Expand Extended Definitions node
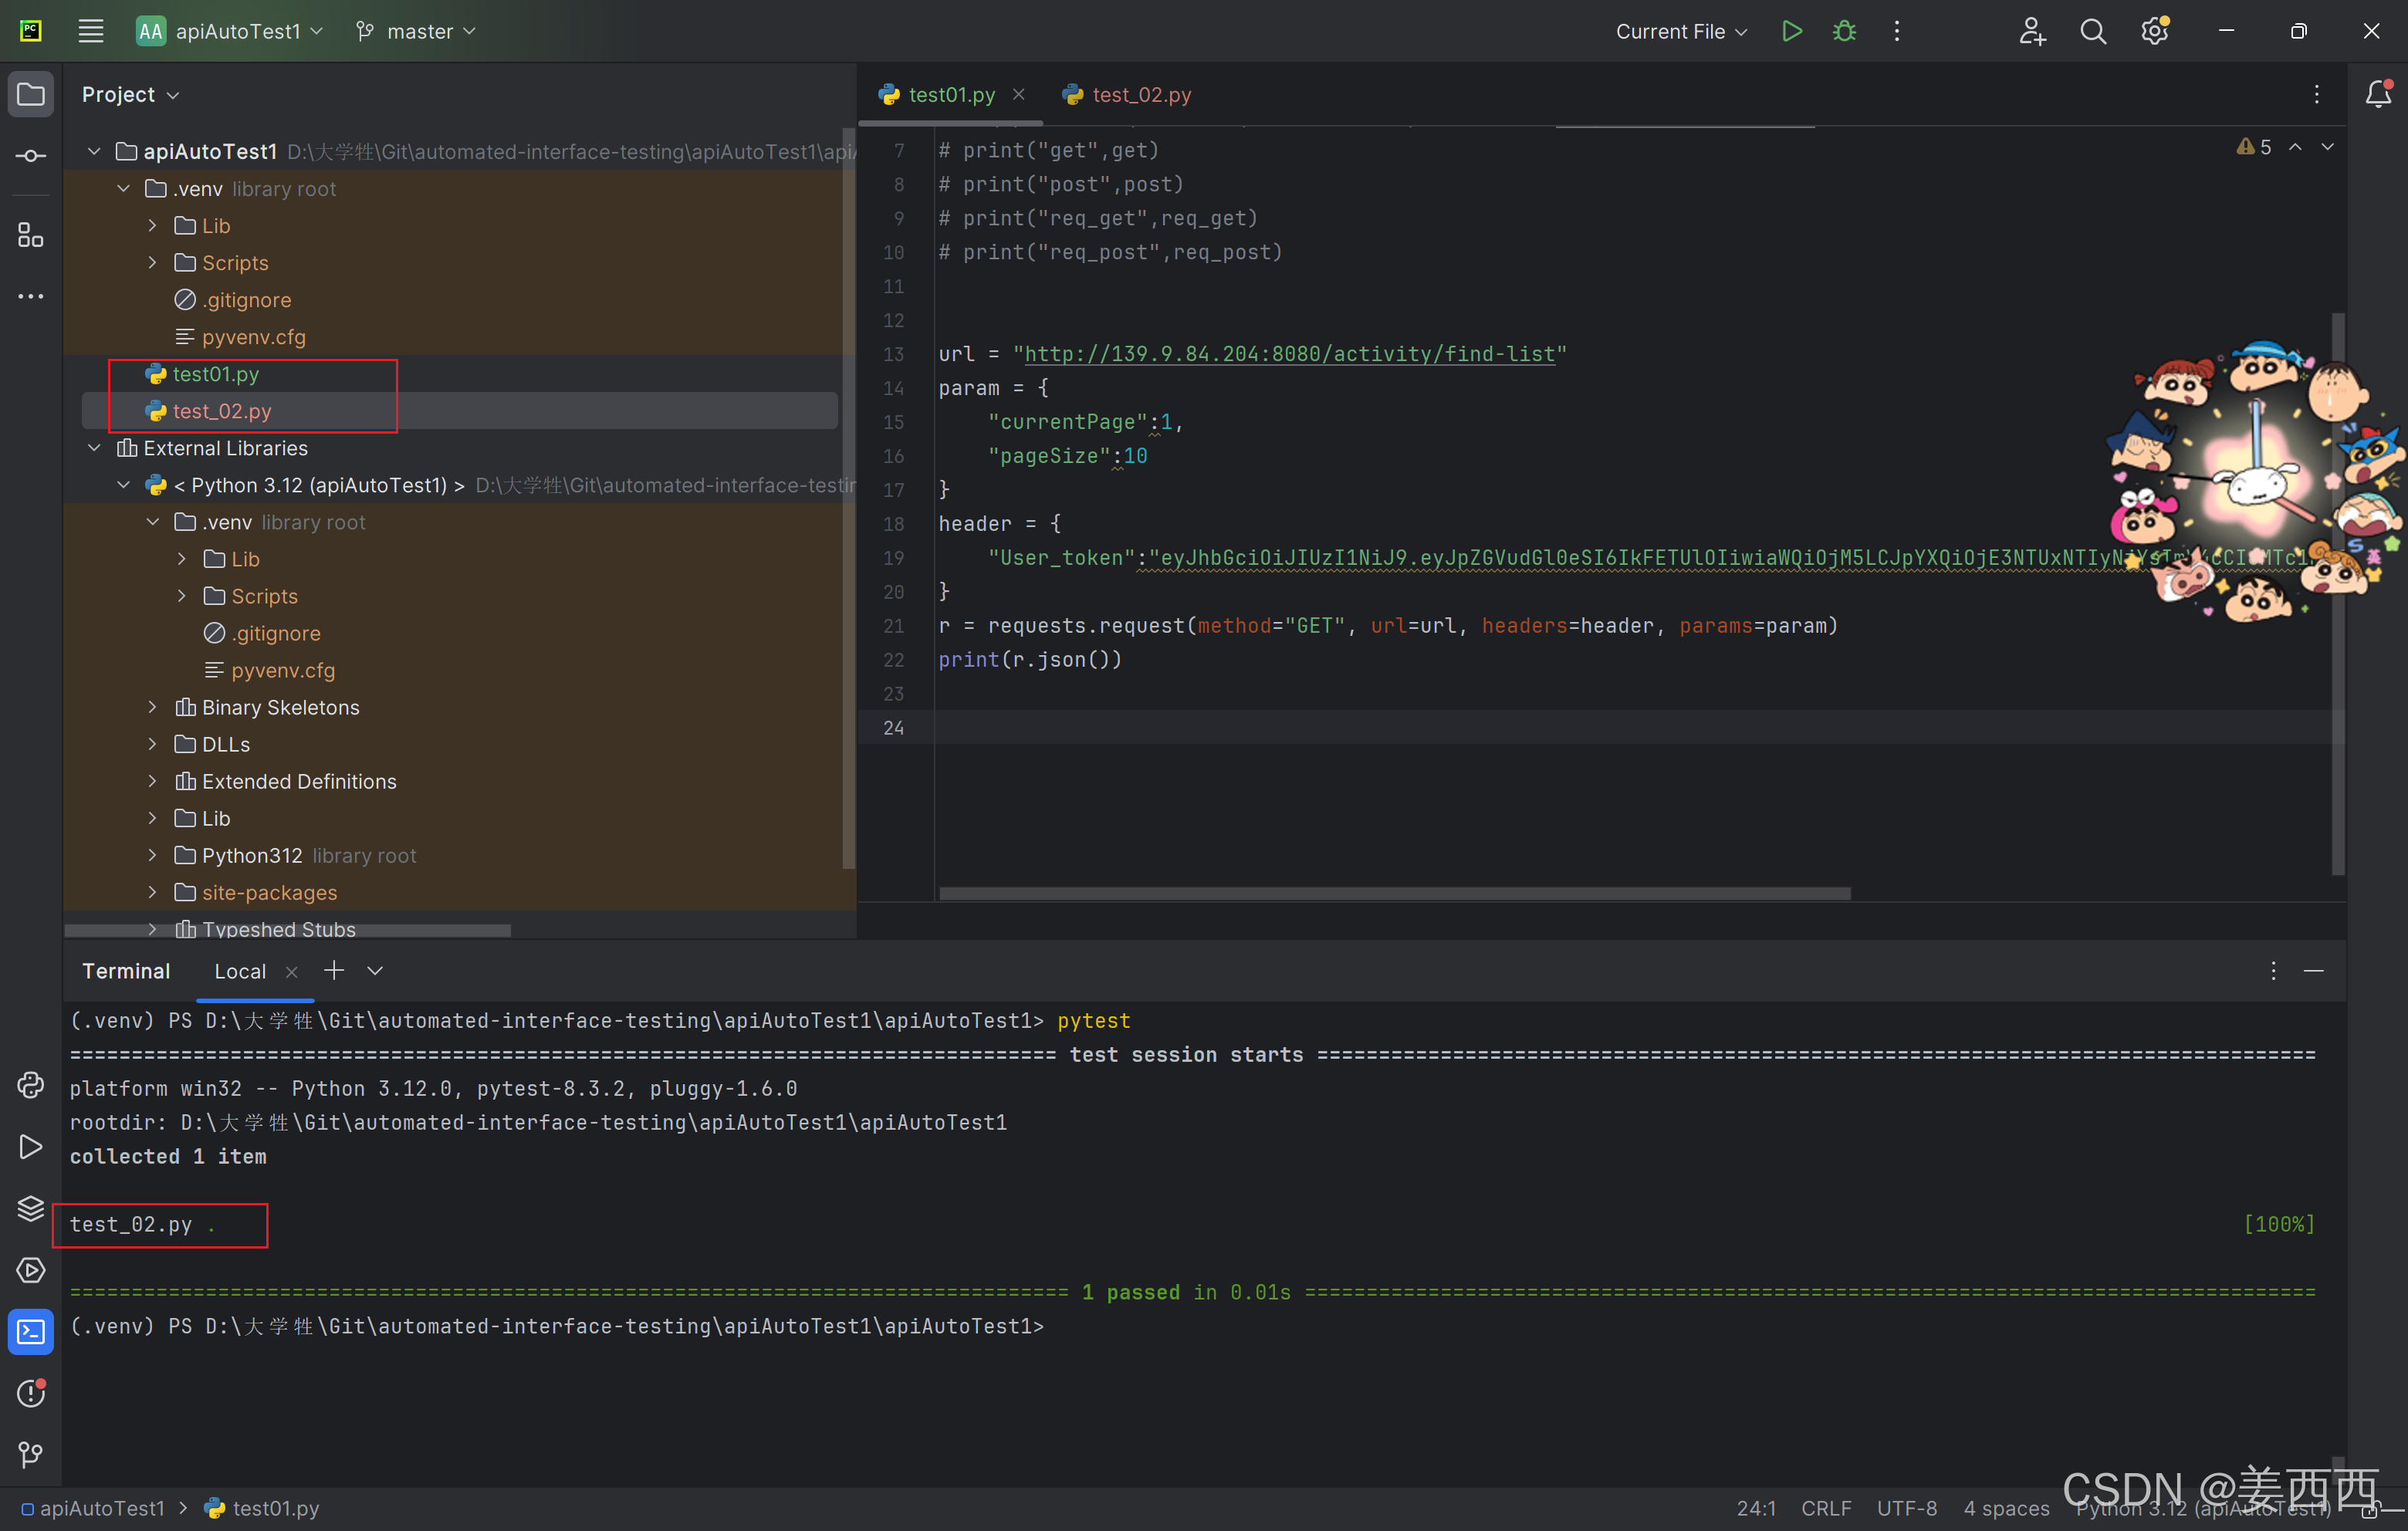Screen dimensions: 2408x1531 [152, 780]
